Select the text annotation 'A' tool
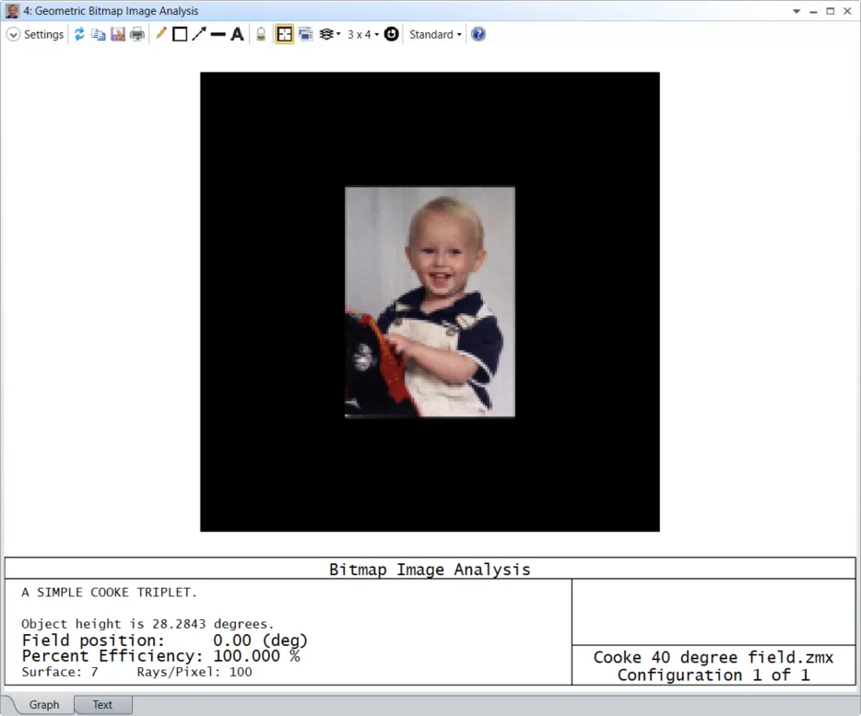The height and width of the screenshot is (716, 861). click(237, 34)
